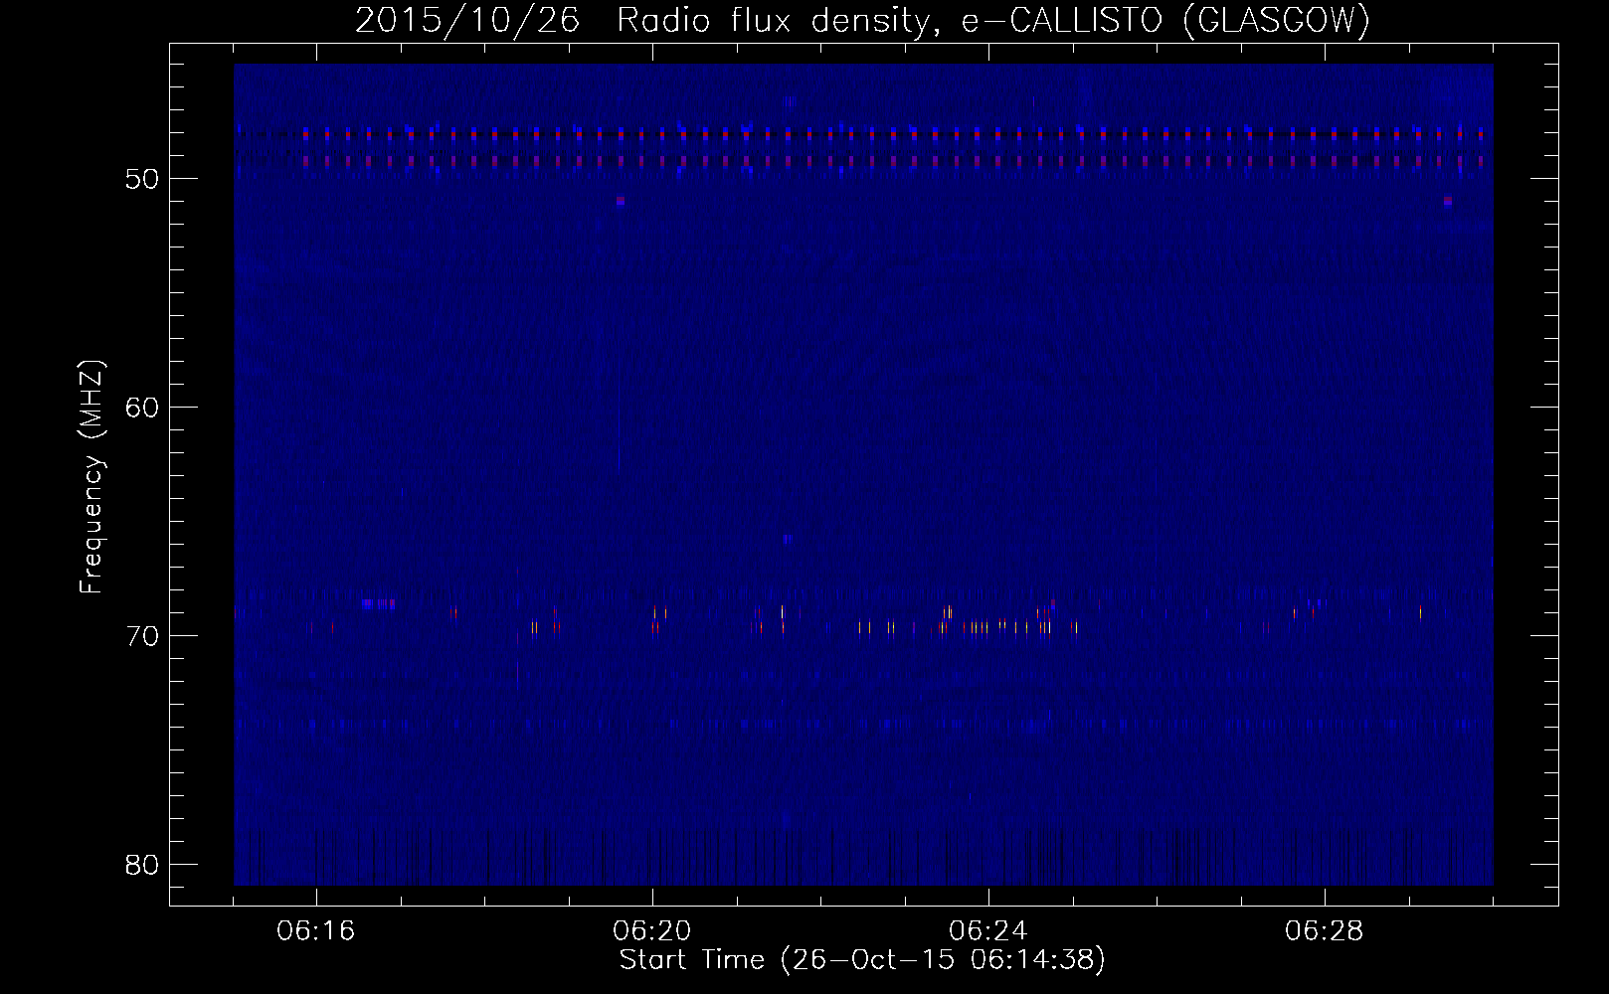
Task: Click the 70 frequency tick label
Action: [143, 637]
